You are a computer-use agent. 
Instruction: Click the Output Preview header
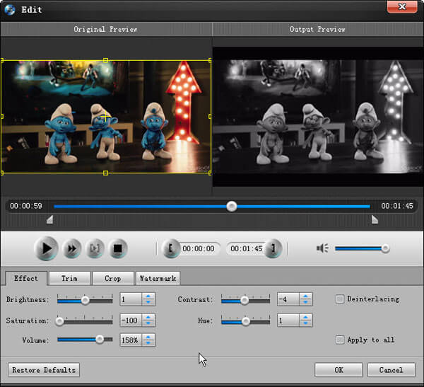pos(318,29)
